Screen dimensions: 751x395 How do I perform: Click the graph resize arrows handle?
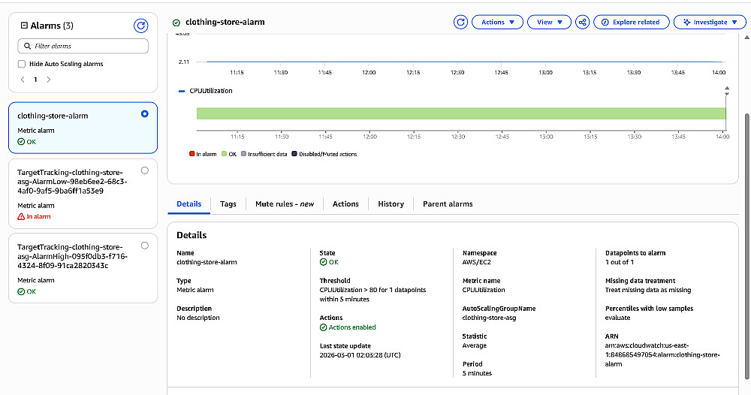click(727, 91)
